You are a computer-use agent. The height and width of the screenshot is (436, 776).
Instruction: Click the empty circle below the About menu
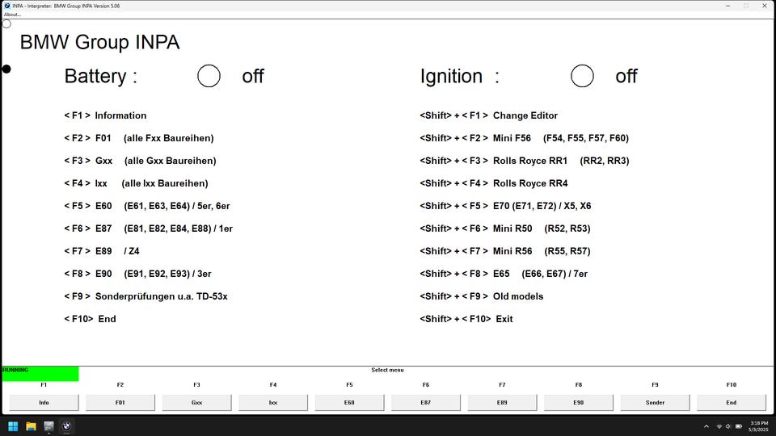pos(6,23)
